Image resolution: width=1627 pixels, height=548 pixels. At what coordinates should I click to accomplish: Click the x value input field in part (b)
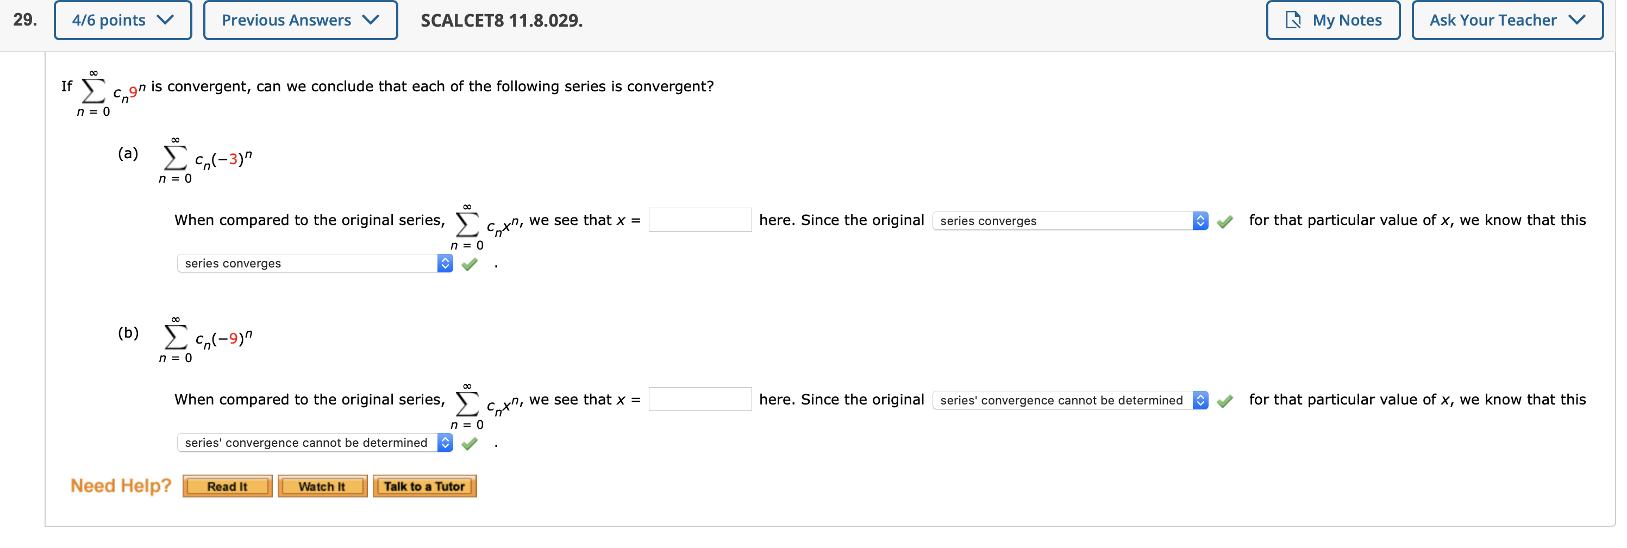coord(700,399)
